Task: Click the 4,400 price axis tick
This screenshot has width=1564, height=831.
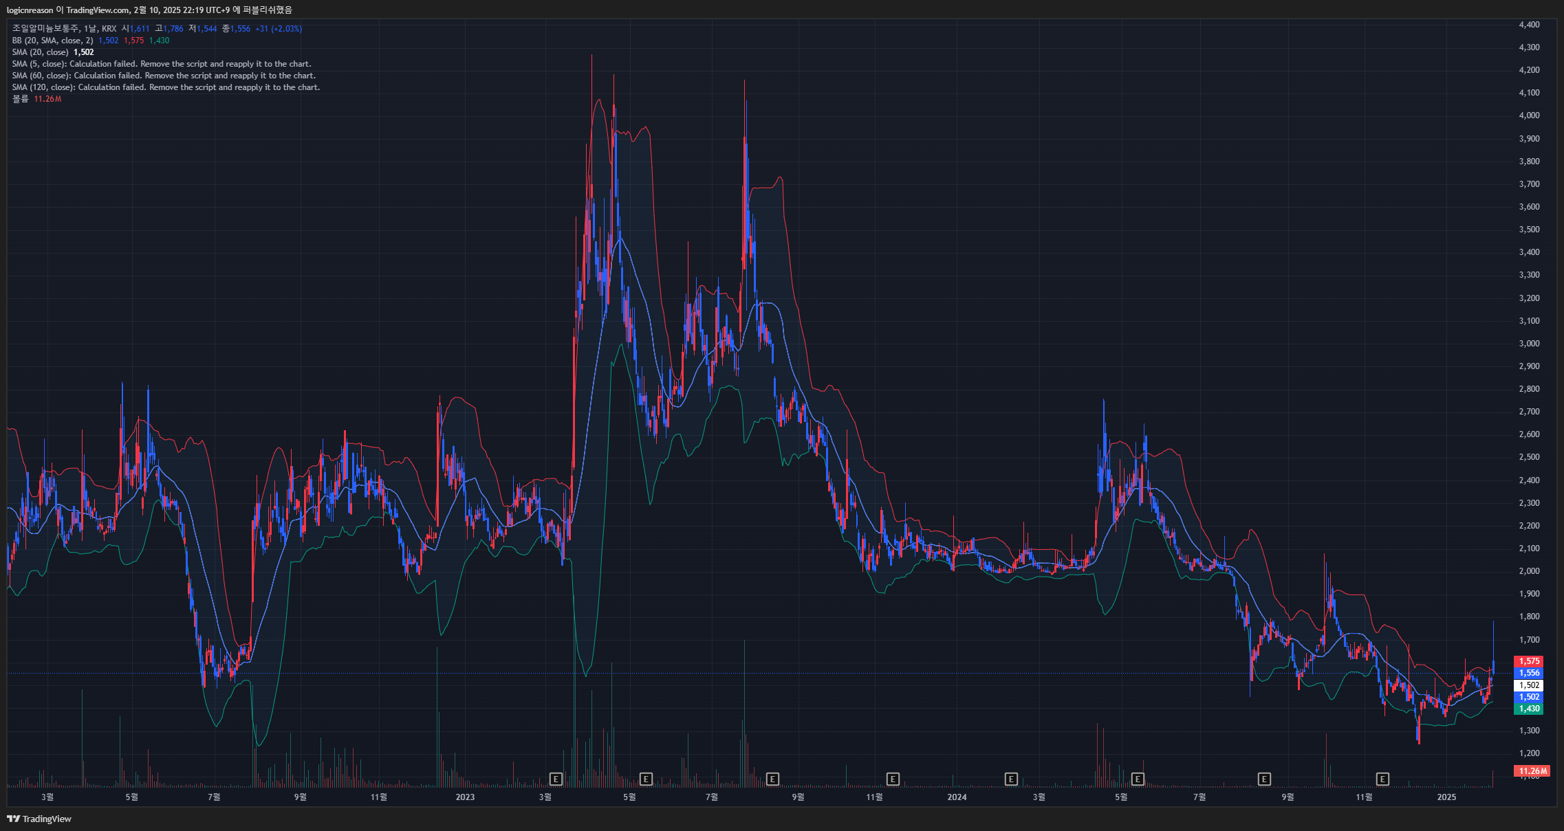Action: pos(1529,25)
